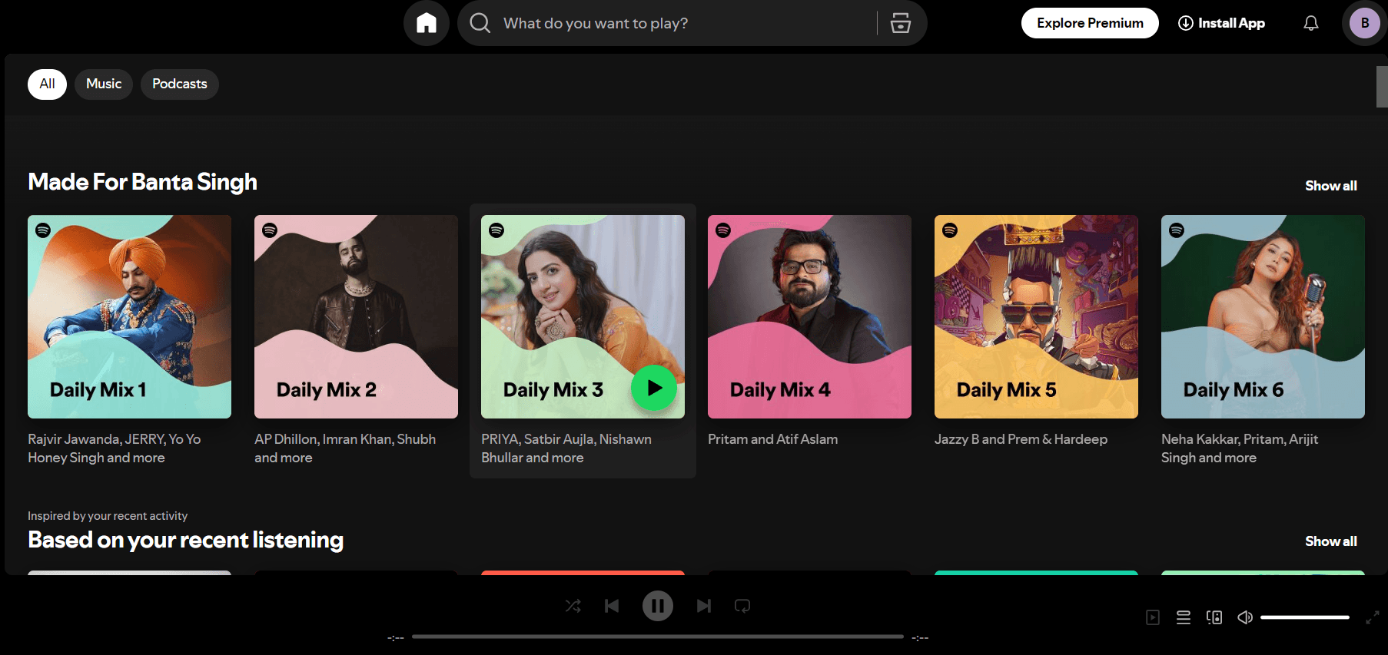Image resolution: width=1388 pixels, height=655 pixels.
Task: Go to Spotify Home
Action: click(x=427, y=23)
